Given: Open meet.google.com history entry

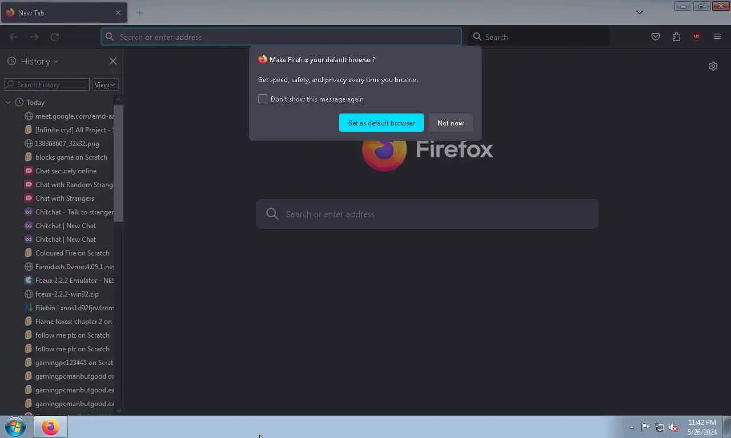Looking at the screenshot, I should pos(69,116).
